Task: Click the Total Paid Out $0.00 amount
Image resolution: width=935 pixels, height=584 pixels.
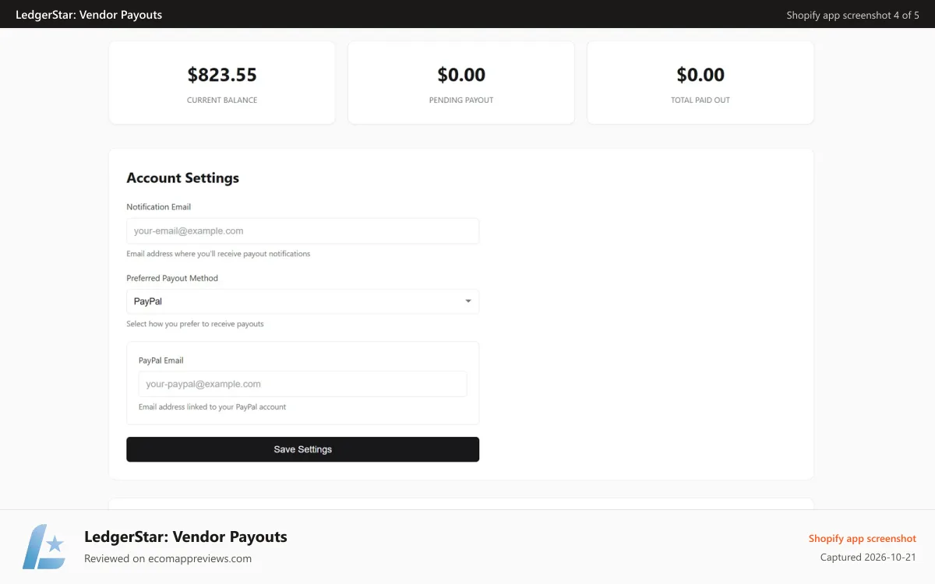Action: pyautogui.click(x=700, y=75)
